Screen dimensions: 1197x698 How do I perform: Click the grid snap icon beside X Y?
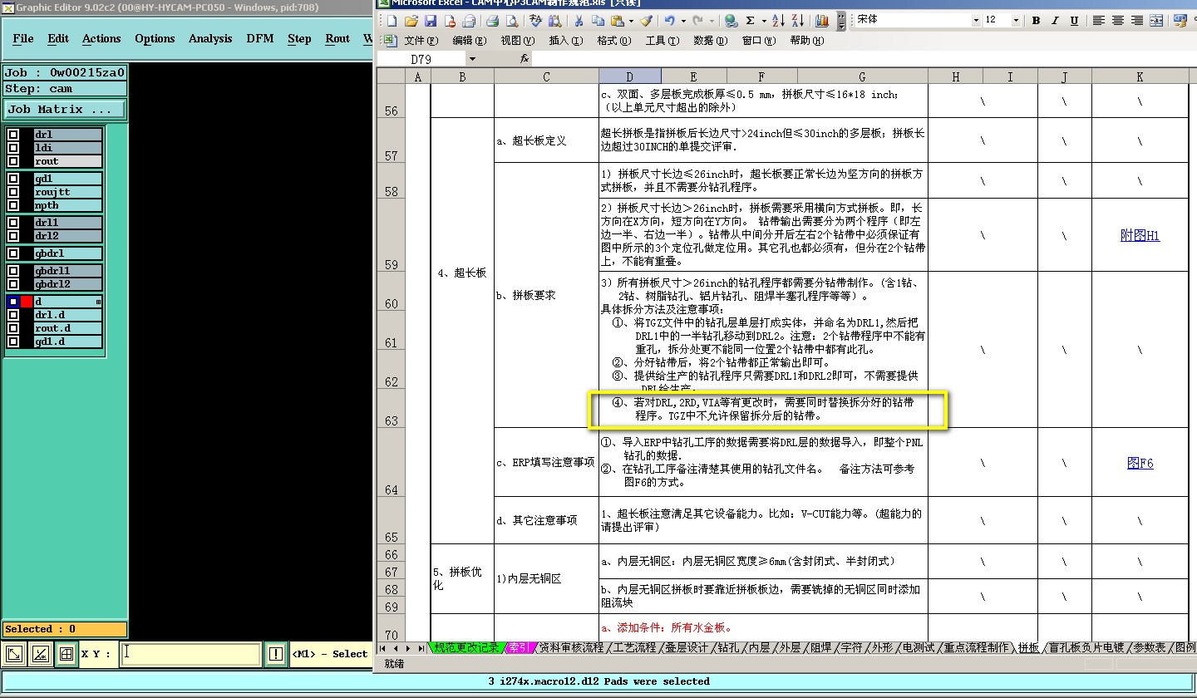coord(66,654)
